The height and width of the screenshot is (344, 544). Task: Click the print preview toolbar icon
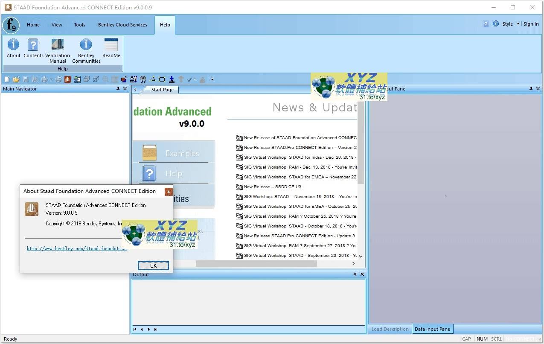(x=59, y=79)
